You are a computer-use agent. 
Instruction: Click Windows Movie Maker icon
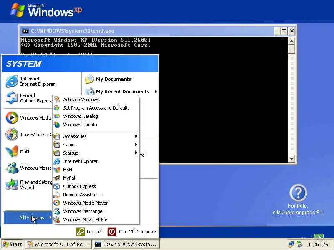click(x=57, y=220)
